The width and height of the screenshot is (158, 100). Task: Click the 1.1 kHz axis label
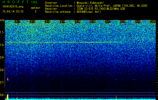click(x=2, y=32)
